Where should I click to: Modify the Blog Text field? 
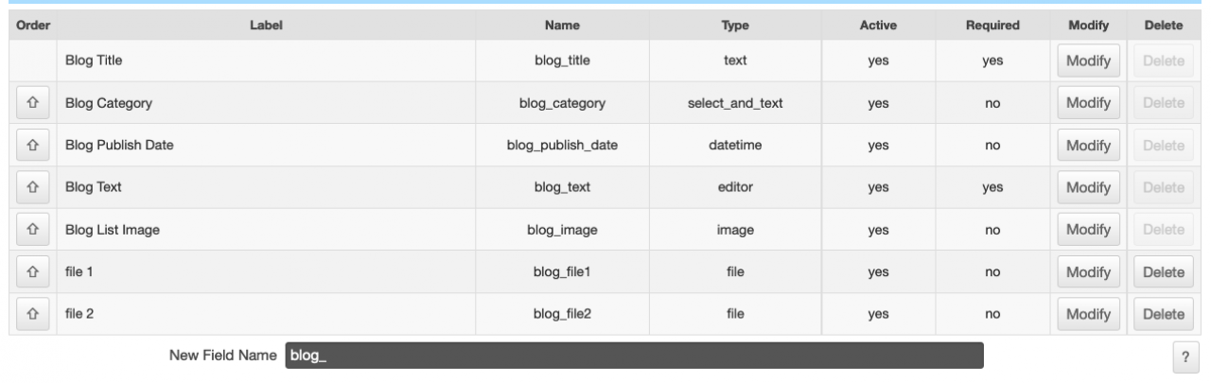(1088, 187)
